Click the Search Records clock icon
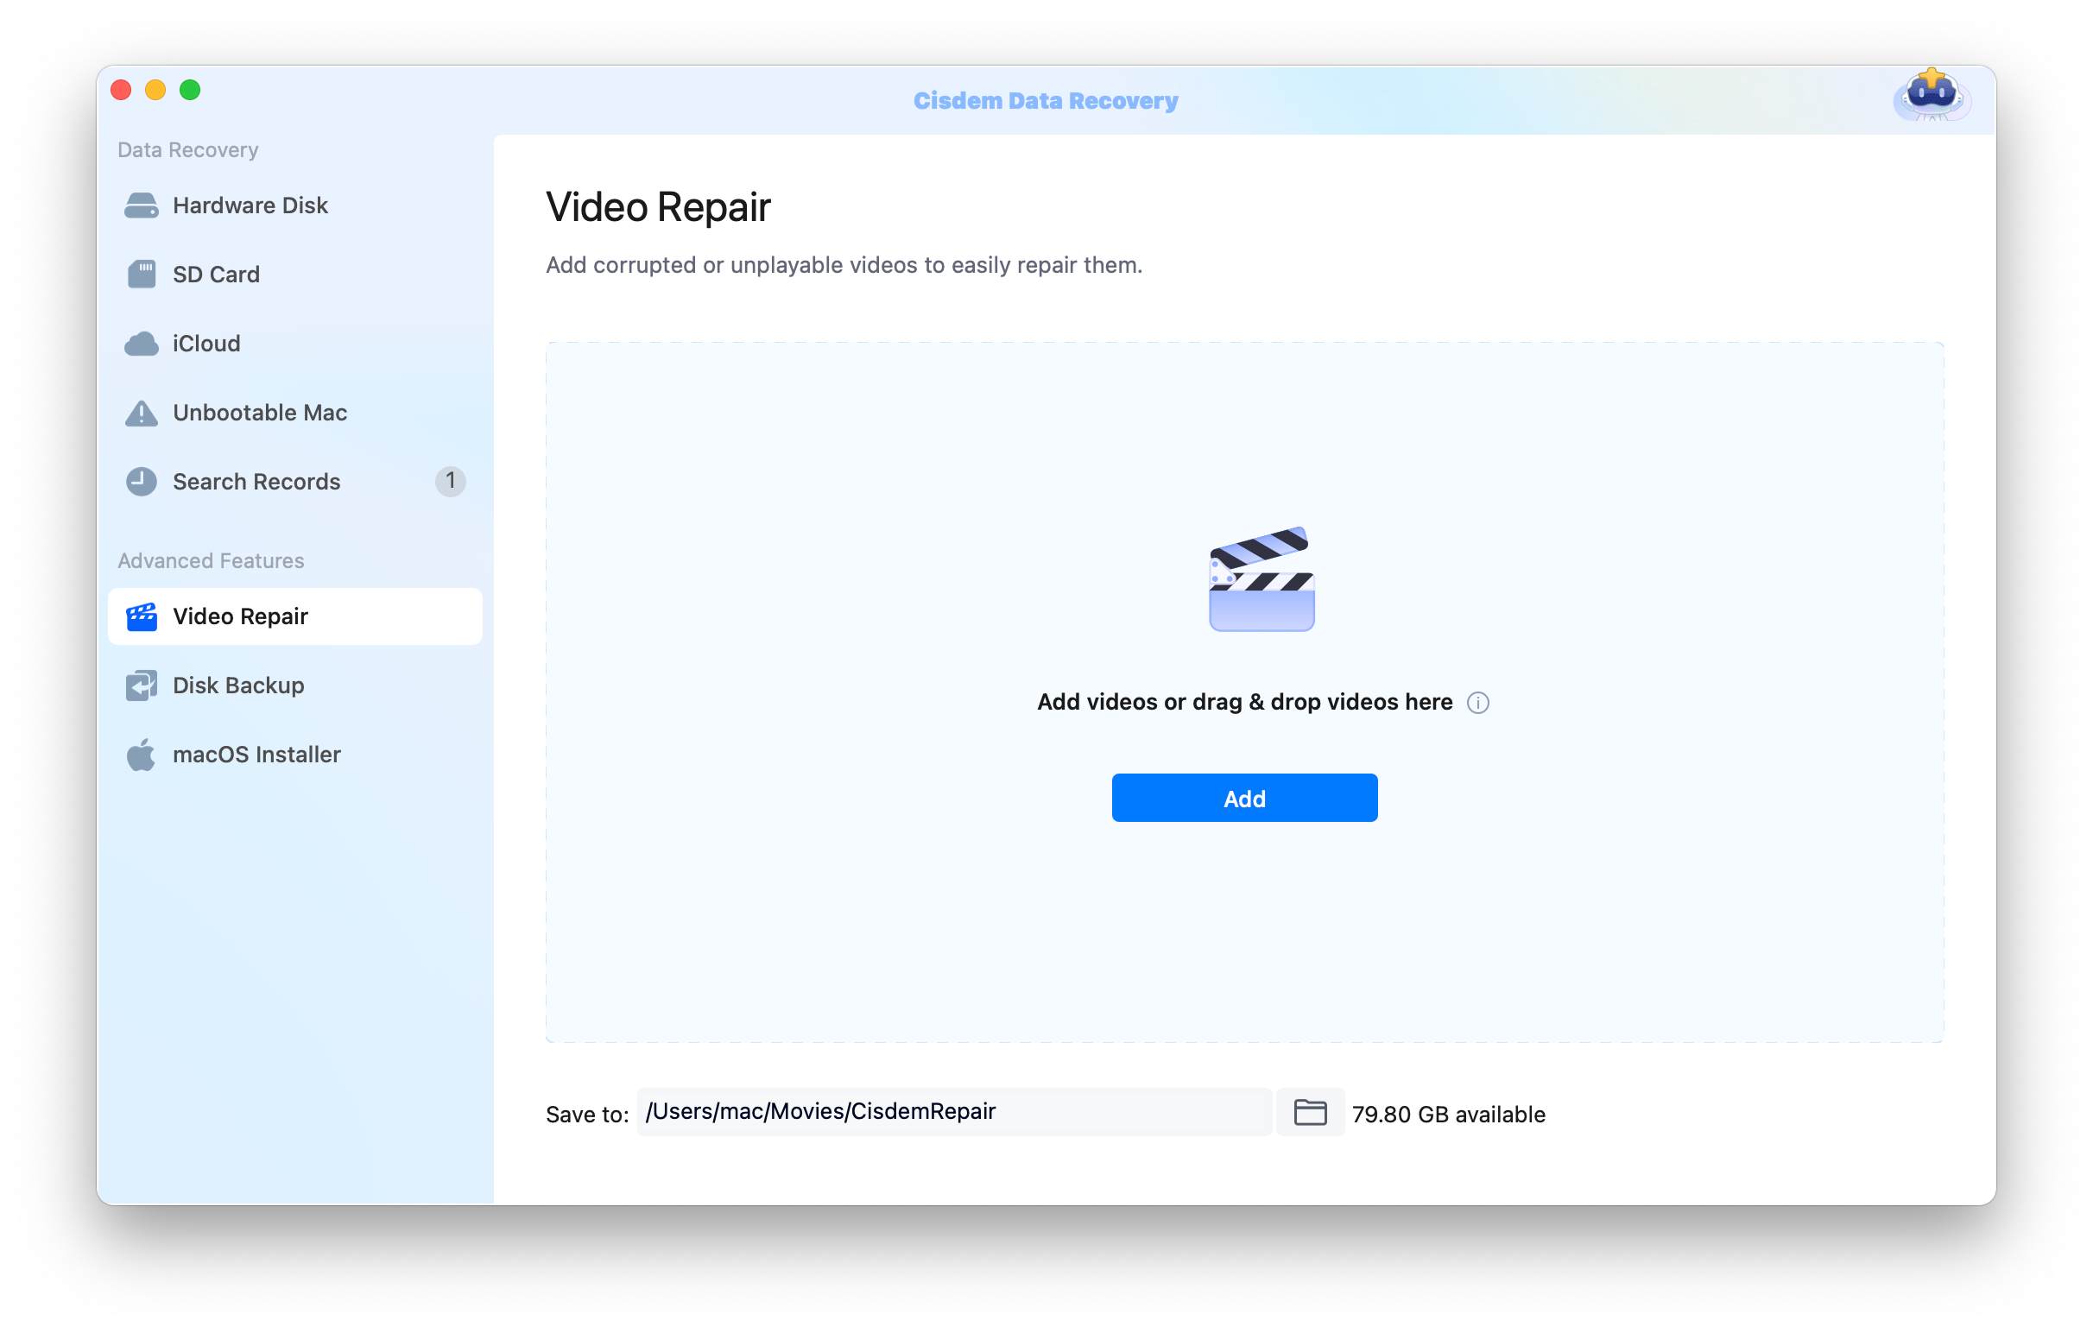Screen dimensions: 2093x1333 pyautogui.click(x=142, y=481)
